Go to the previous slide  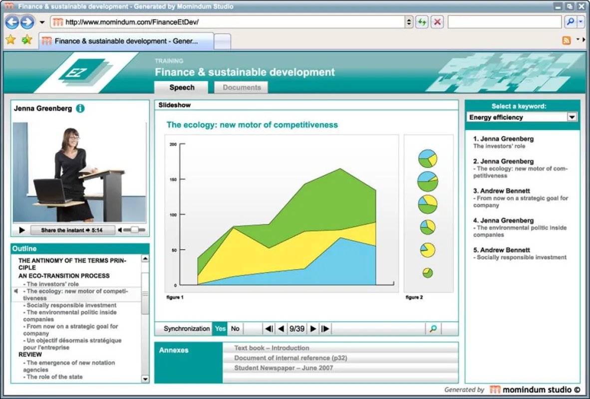point(281,329)
